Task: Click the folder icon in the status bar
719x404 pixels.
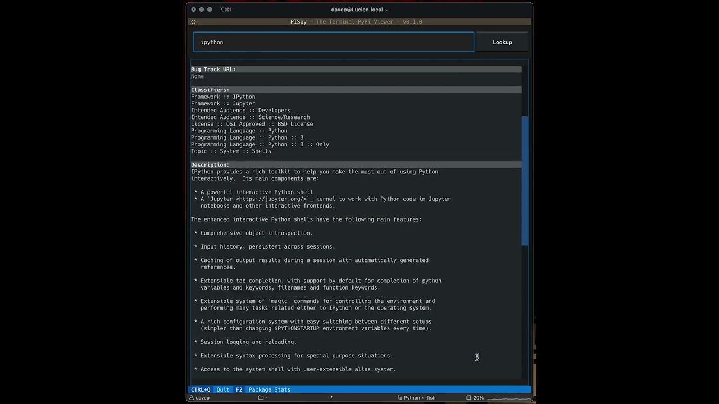Action: (x=261, y=398)
